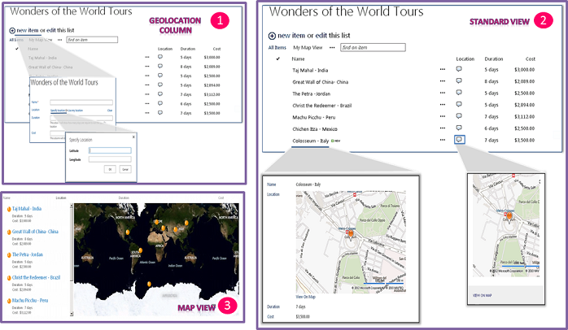Click the Taj Mahal location icon in Standard View
The width and height of the screenshot is (568, 330).
tap(459, 69)
